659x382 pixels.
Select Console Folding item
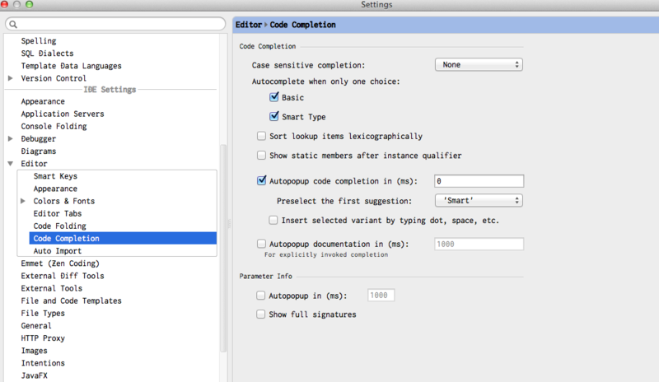(x=54, y=126)
